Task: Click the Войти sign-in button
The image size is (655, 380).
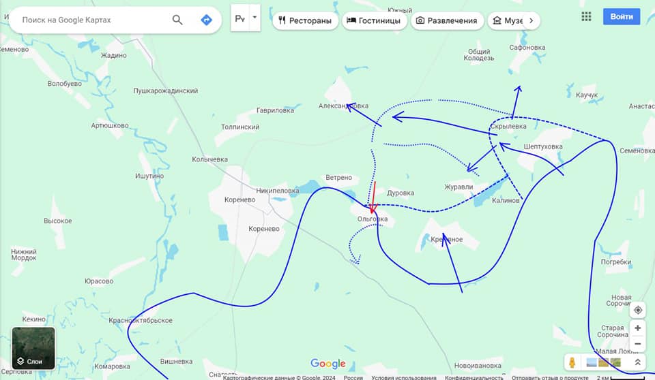Action: click(622, 17)
